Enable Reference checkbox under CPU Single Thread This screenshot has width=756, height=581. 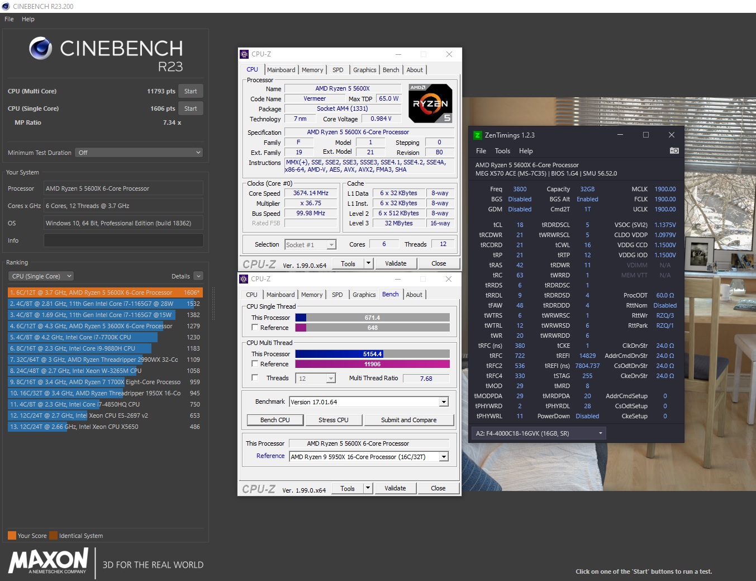click(x=255, y=328)
